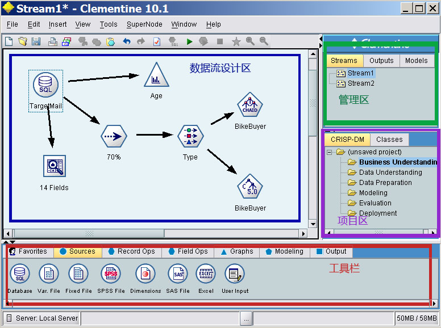Open a stream with the folder icon
Screen dimensions: 441x328
23,41
